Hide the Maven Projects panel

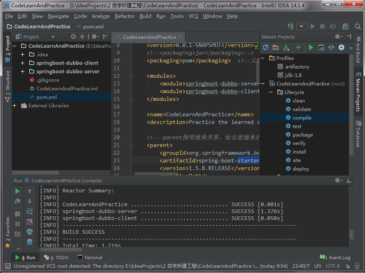point(349,36)
